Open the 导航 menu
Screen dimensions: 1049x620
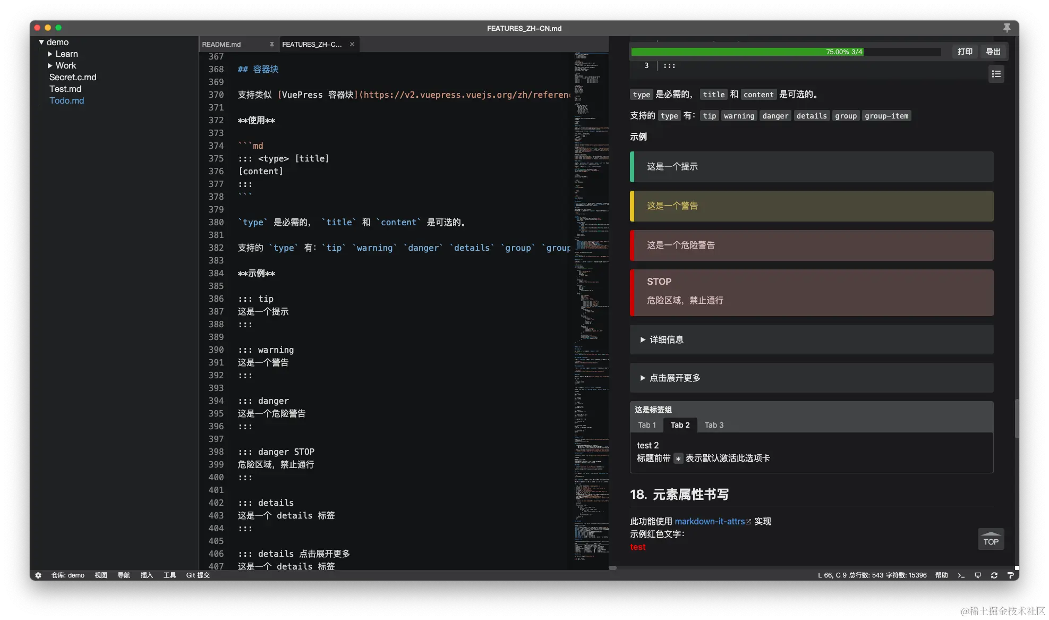tap(124, 575)
